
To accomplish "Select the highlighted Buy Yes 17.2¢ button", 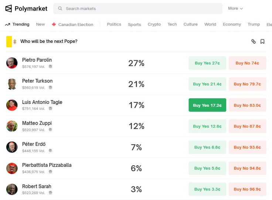I will [x=207, y=105].
